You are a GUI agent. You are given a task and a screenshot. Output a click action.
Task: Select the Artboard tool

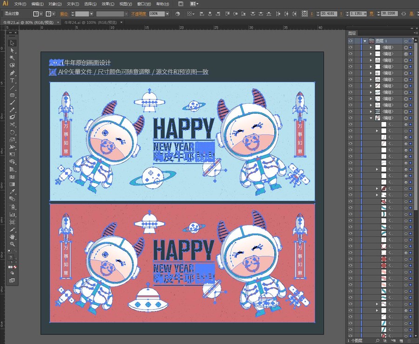coord(12,222)
